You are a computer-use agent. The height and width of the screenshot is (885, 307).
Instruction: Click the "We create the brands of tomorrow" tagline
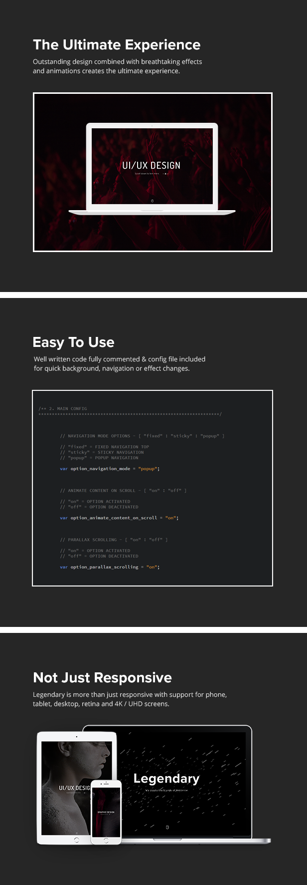click(166, 790)
